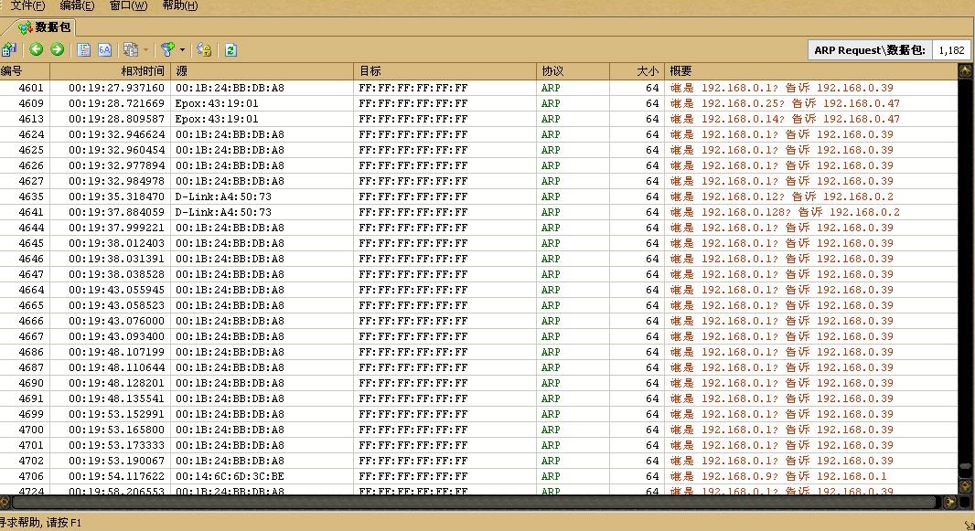Click summary 谁是 192.168.0.14? 告诉 192.168.0.47

coord(785,119)
